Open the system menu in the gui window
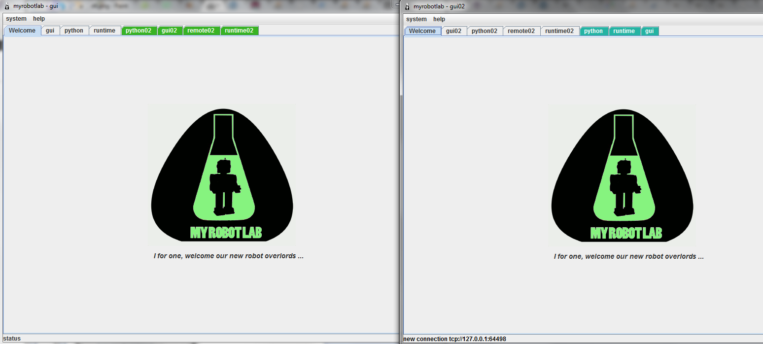This screenshot has height=344, width=763. 16,19
